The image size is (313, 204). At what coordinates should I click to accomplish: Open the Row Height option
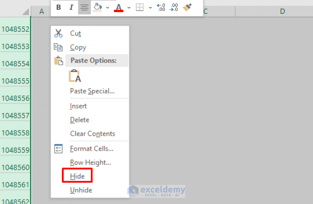(90, 163)
